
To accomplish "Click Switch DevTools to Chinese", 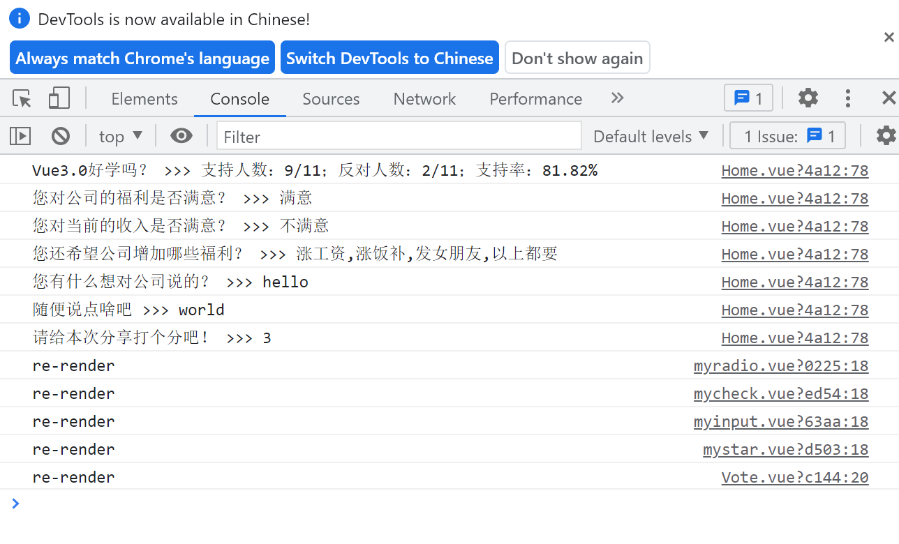I will 389,58.
